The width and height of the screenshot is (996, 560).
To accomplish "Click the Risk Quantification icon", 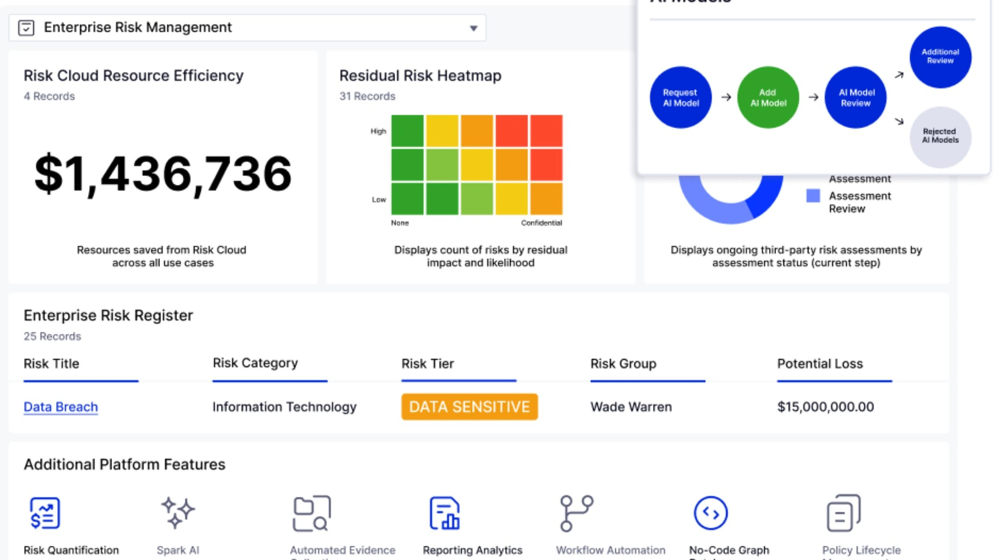I will point(44,513).
